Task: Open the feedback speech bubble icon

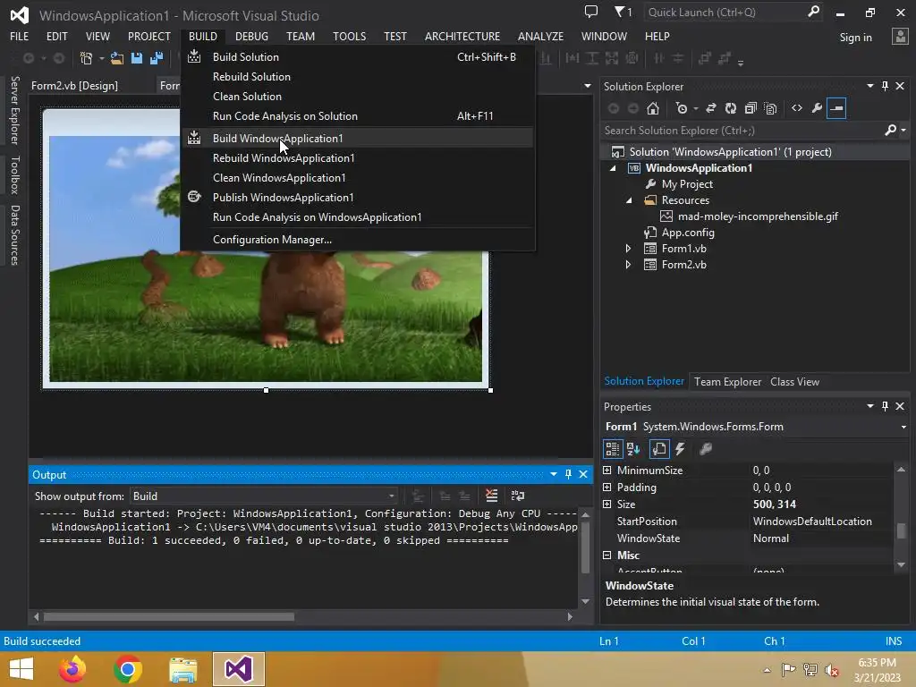Action: click(591, 12)
